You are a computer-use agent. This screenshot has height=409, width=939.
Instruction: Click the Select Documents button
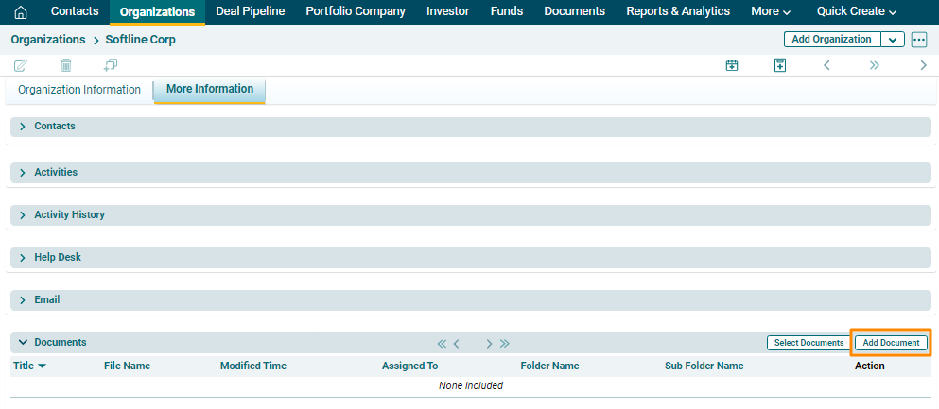tap(809, 343)
